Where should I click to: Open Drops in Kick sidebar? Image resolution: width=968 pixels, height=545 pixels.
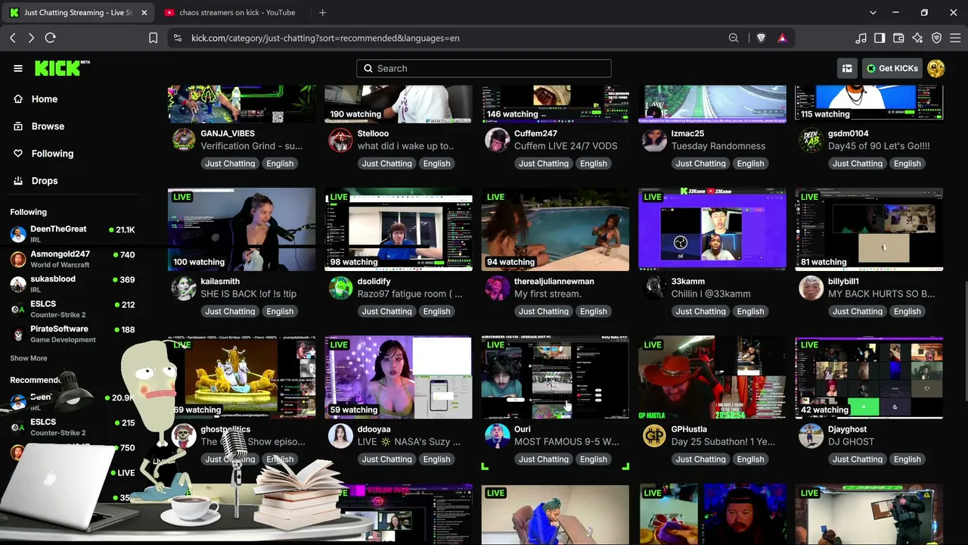(45, 181)
